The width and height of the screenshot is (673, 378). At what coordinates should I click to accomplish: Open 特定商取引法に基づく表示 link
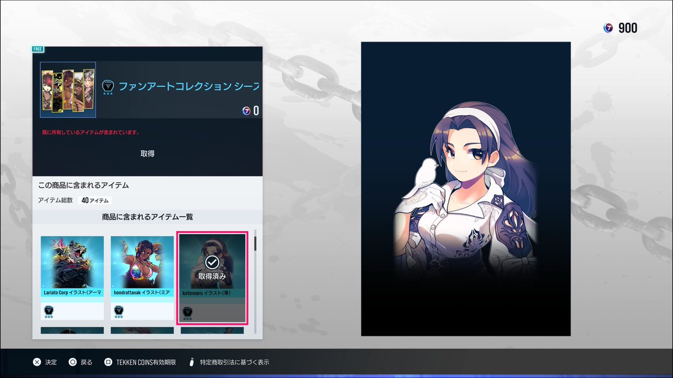tap(234, 362)
